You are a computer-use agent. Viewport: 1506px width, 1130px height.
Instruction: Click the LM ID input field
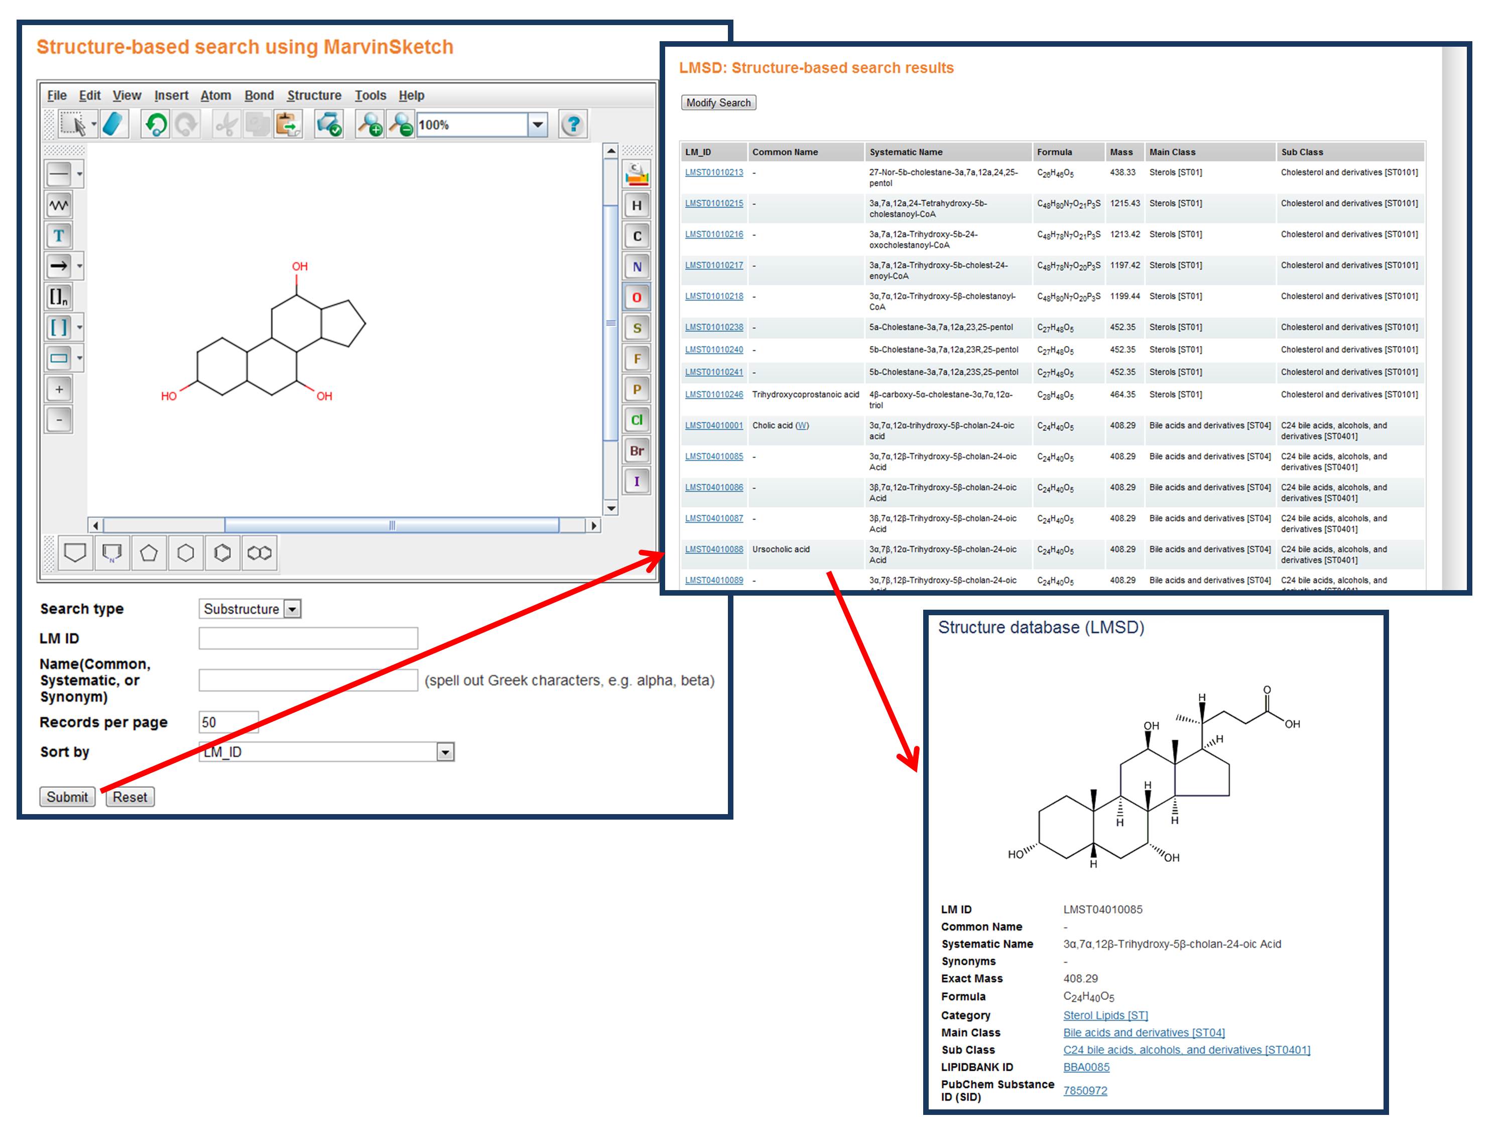(x=308, y=638)
